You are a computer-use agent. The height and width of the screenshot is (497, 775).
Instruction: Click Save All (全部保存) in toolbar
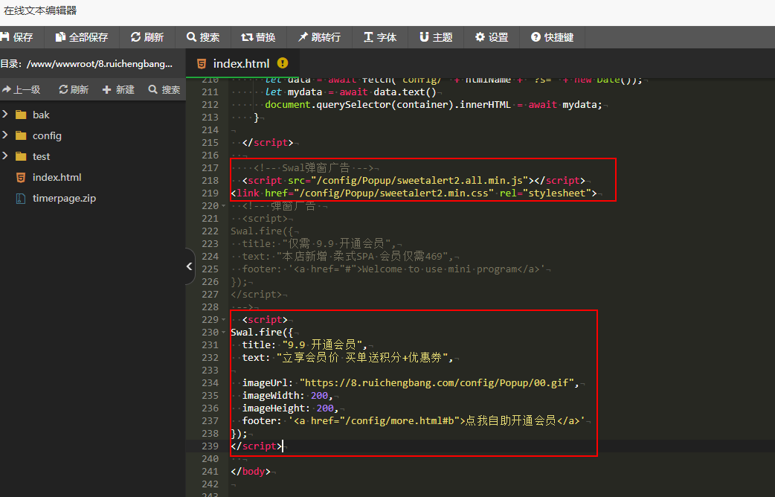[81, 37]
